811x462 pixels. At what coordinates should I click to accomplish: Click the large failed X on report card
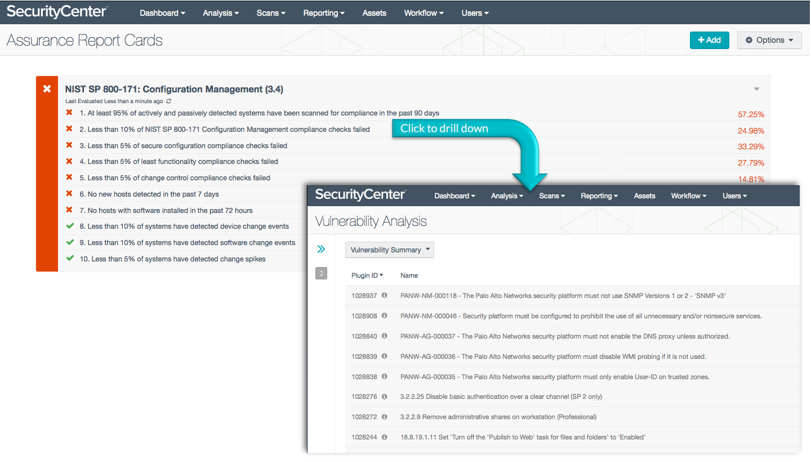[47, 89]
